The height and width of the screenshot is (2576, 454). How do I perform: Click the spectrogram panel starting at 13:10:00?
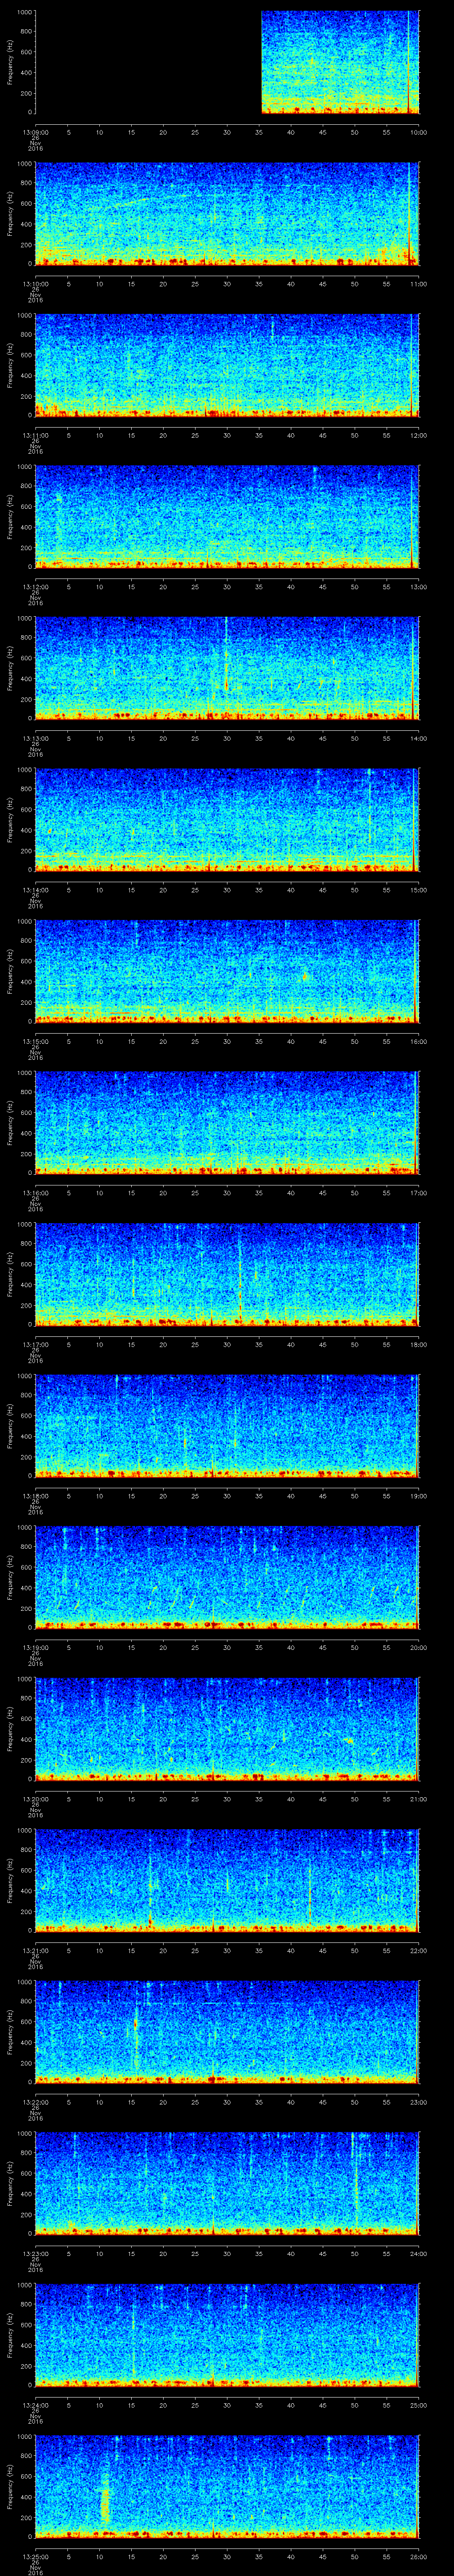(x=227, y=214)
